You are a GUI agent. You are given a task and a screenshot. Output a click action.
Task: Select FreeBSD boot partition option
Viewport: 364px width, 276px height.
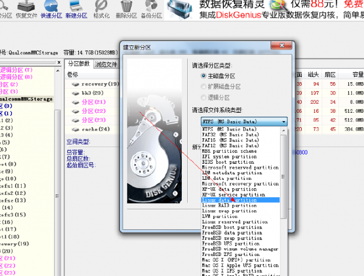coord(240,227)
